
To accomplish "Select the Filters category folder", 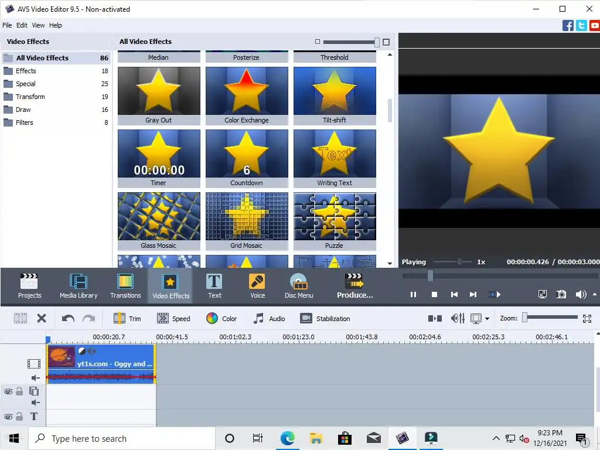I will 56,122.
